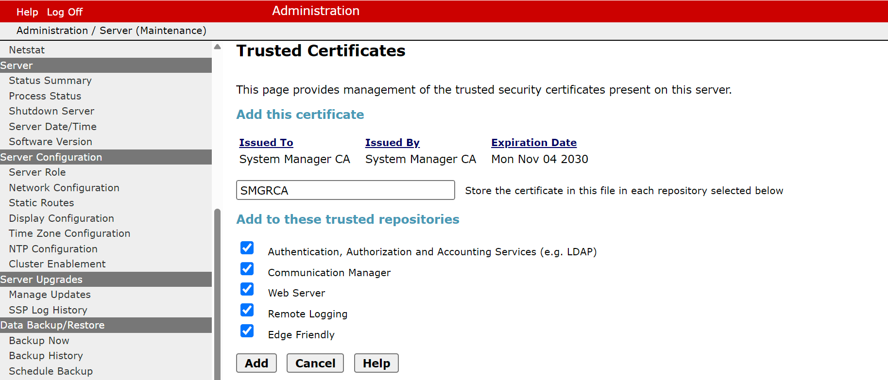Click the Add button
This screenshot has height=380, width=888.
coord(256,363)
